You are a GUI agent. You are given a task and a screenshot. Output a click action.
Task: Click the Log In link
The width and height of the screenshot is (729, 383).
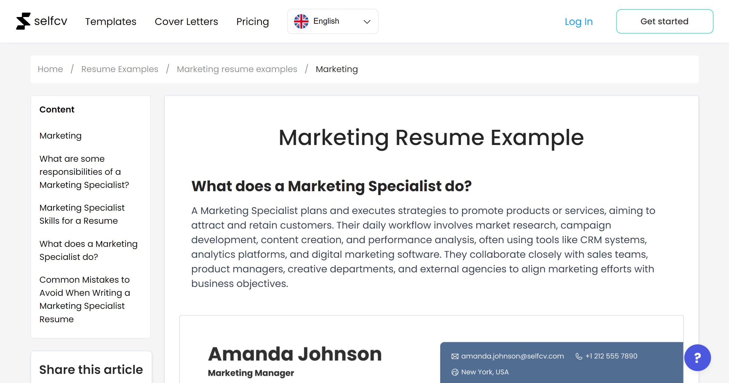pyautogui.click(x=579, y=21)
